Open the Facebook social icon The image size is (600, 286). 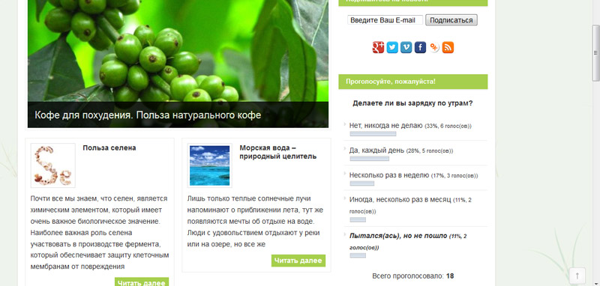[x=420, y=47]
